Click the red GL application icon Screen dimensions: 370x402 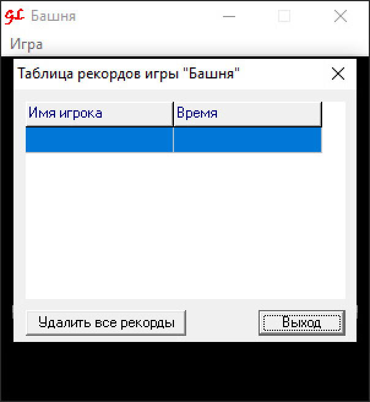pyautogui.click(x=13, y=17)
